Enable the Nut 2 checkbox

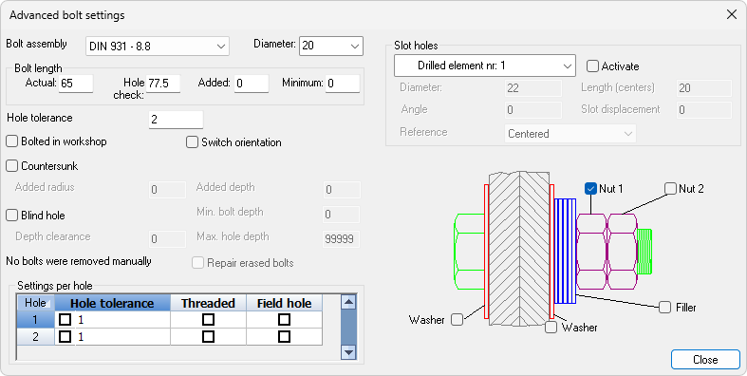pyautogui.click(x=671, y=189)
